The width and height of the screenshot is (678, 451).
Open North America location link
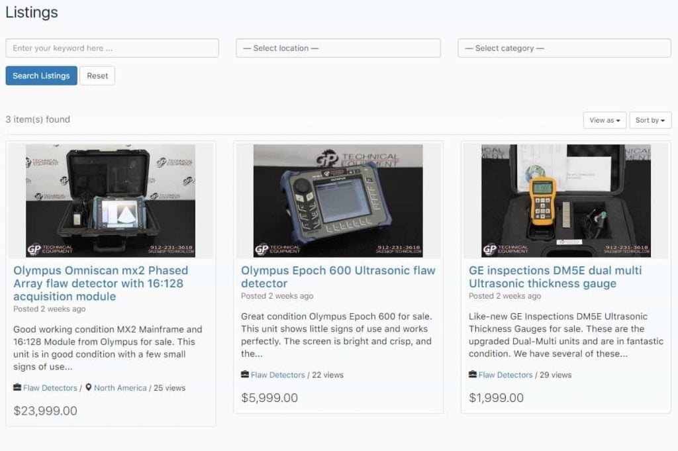pos(121,388)
